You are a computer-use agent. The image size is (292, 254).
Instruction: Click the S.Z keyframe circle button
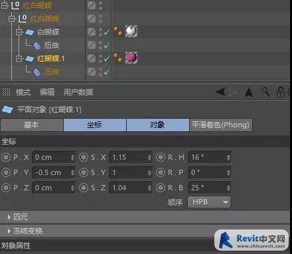(84, 188)
